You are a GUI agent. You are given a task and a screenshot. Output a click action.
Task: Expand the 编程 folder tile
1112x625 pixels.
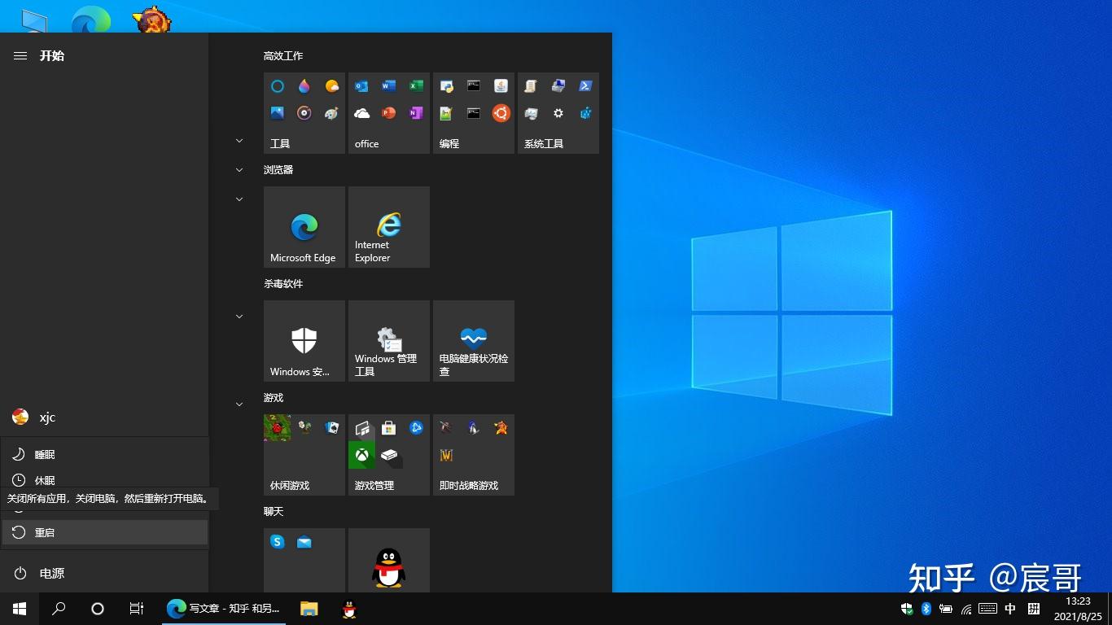point(474,113)
